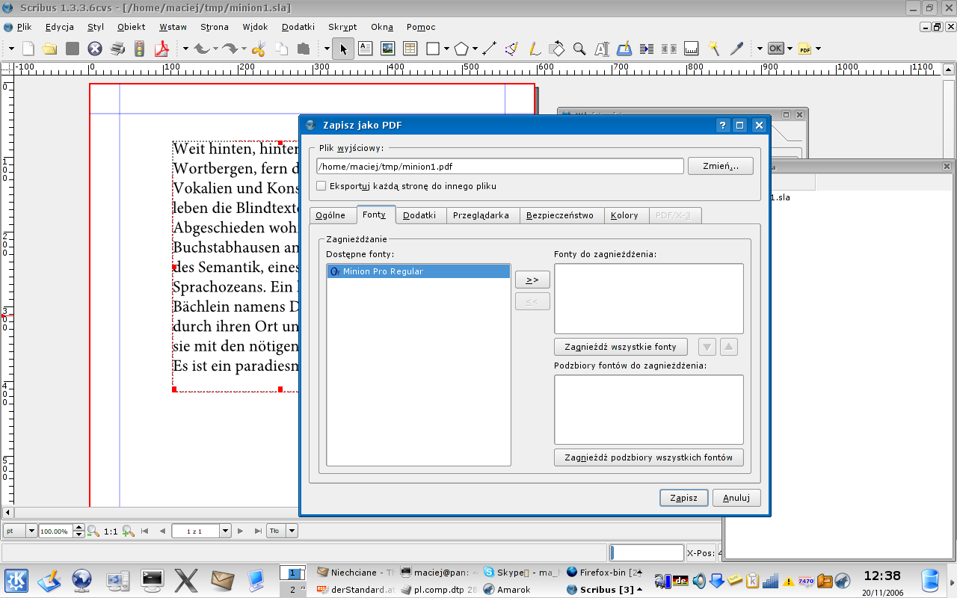Select Minion Pro Regular in font list
The height and width of the screenshot is (598, 957).
coord(418,271)
